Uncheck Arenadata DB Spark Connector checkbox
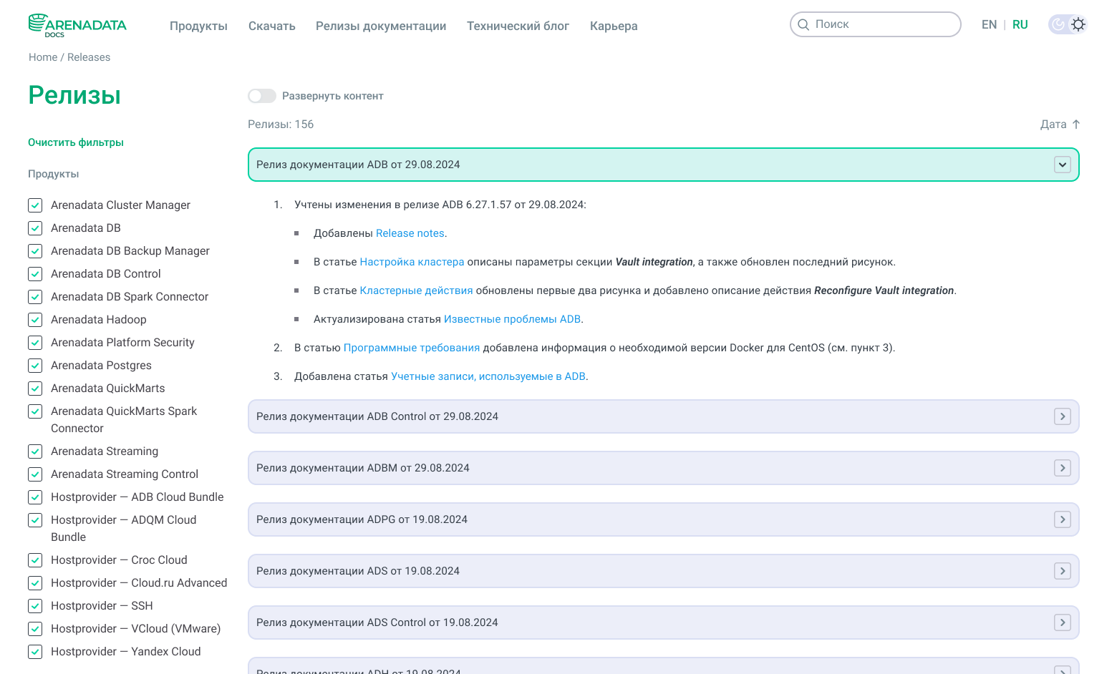This screenshot has width=1117, height=674. click(x=35, y=297)
